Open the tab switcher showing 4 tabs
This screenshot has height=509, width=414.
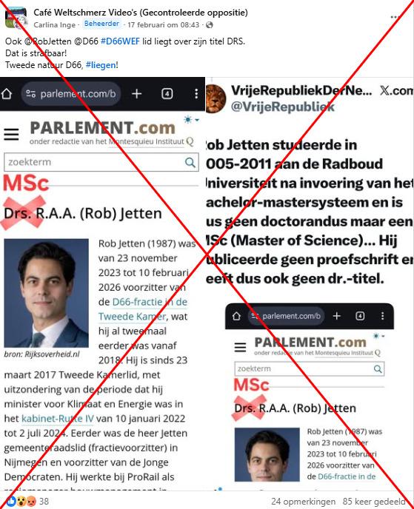[167, 94]
